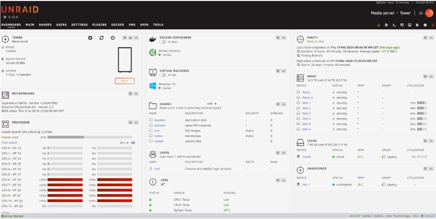Click the reboot icon in Tower panel
The height and width of the screenshot is (219, 436).
tap(102, 38)
